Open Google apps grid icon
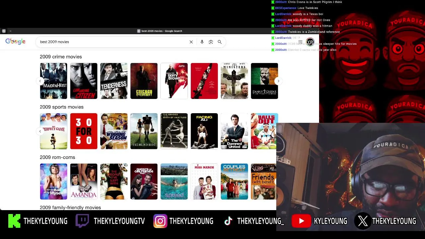This screenshot has width=425, height=239. [300, 42]
